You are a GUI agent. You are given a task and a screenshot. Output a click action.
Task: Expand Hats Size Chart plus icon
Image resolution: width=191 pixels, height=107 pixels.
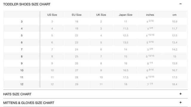pos(181,94)
